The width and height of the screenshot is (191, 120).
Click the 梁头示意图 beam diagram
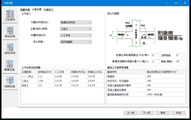(146, 33)
